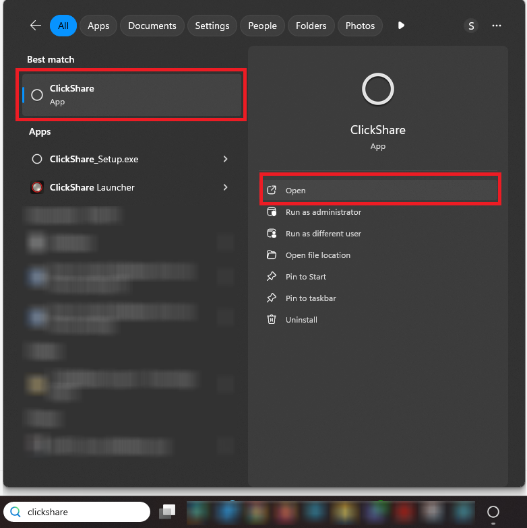Click the ClickShare best match circle icon
Viewport: 527px width, 528px height.
click(x=37, y=95)
